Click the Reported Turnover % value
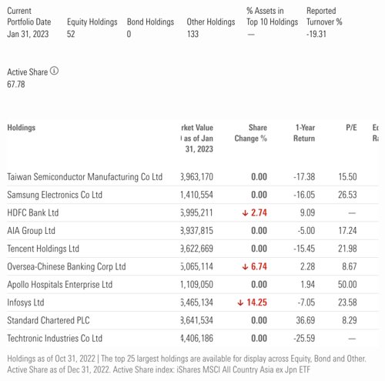The height and width of the screenshot is (381, 385). [x=316, y=34]
